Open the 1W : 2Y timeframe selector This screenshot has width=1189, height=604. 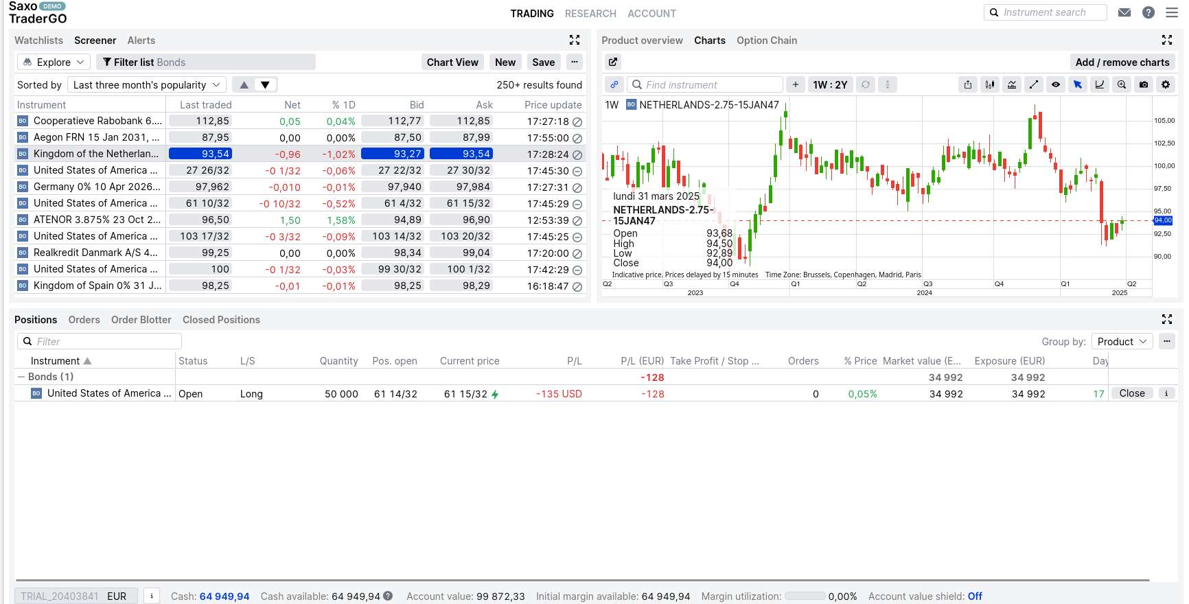[830, 84]
